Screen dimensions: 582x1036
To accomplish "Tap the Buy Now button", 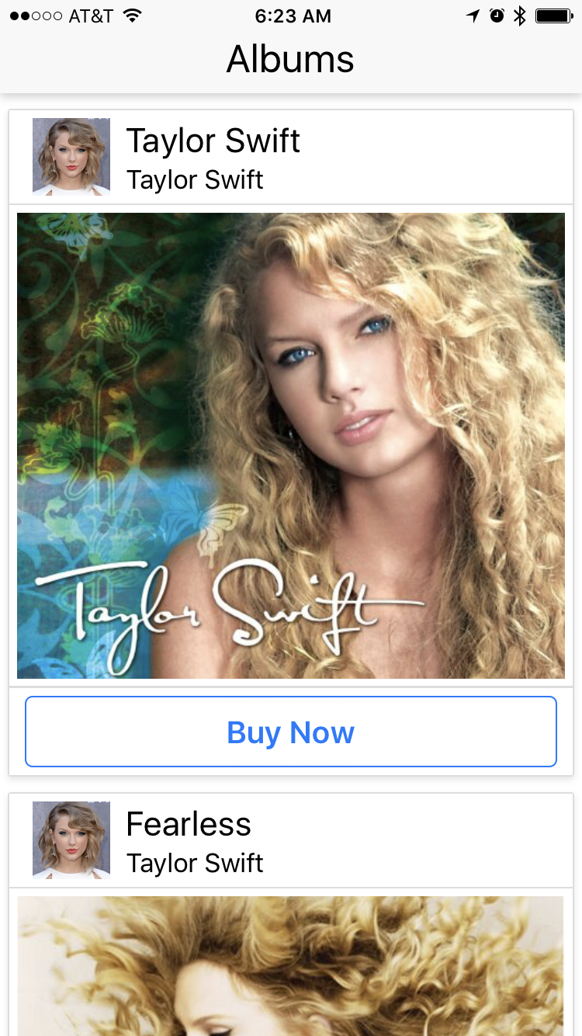I will coord(290,732).
